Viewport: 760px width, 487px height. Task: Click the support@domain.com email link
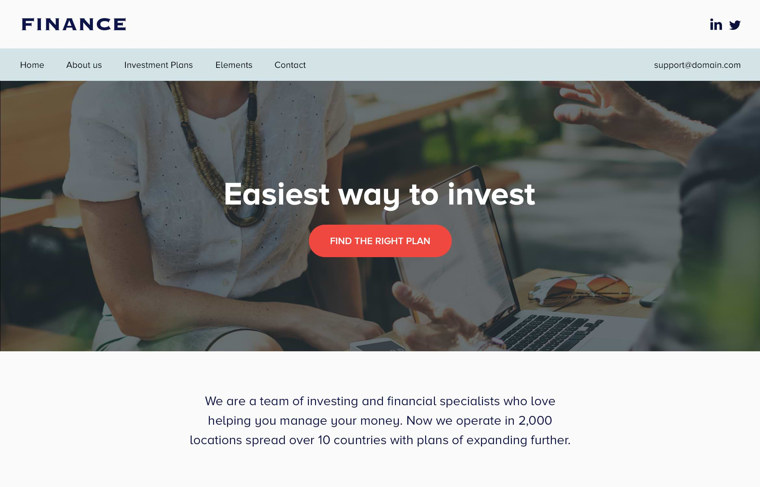pyautogui.click(x=697, y=64)
